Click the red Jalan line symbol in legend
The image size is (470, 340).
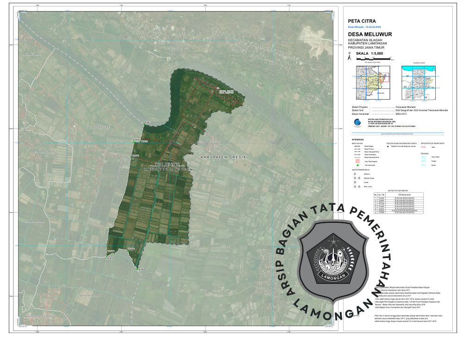click(x=423, y=146)
